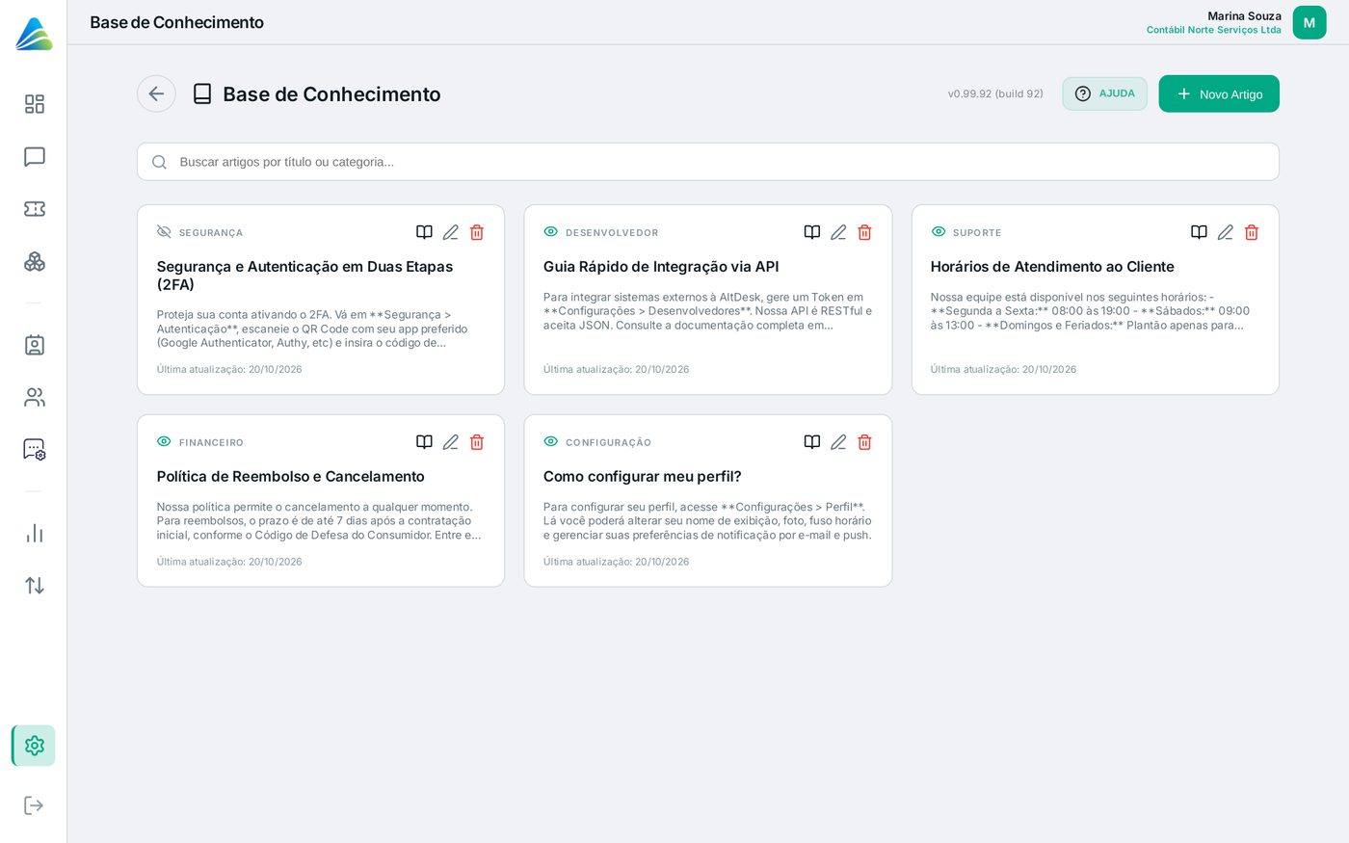The image size is (1349, 843).
Task: Open the up-down arrows transfer icon
Action: click(x=35, y=585)
